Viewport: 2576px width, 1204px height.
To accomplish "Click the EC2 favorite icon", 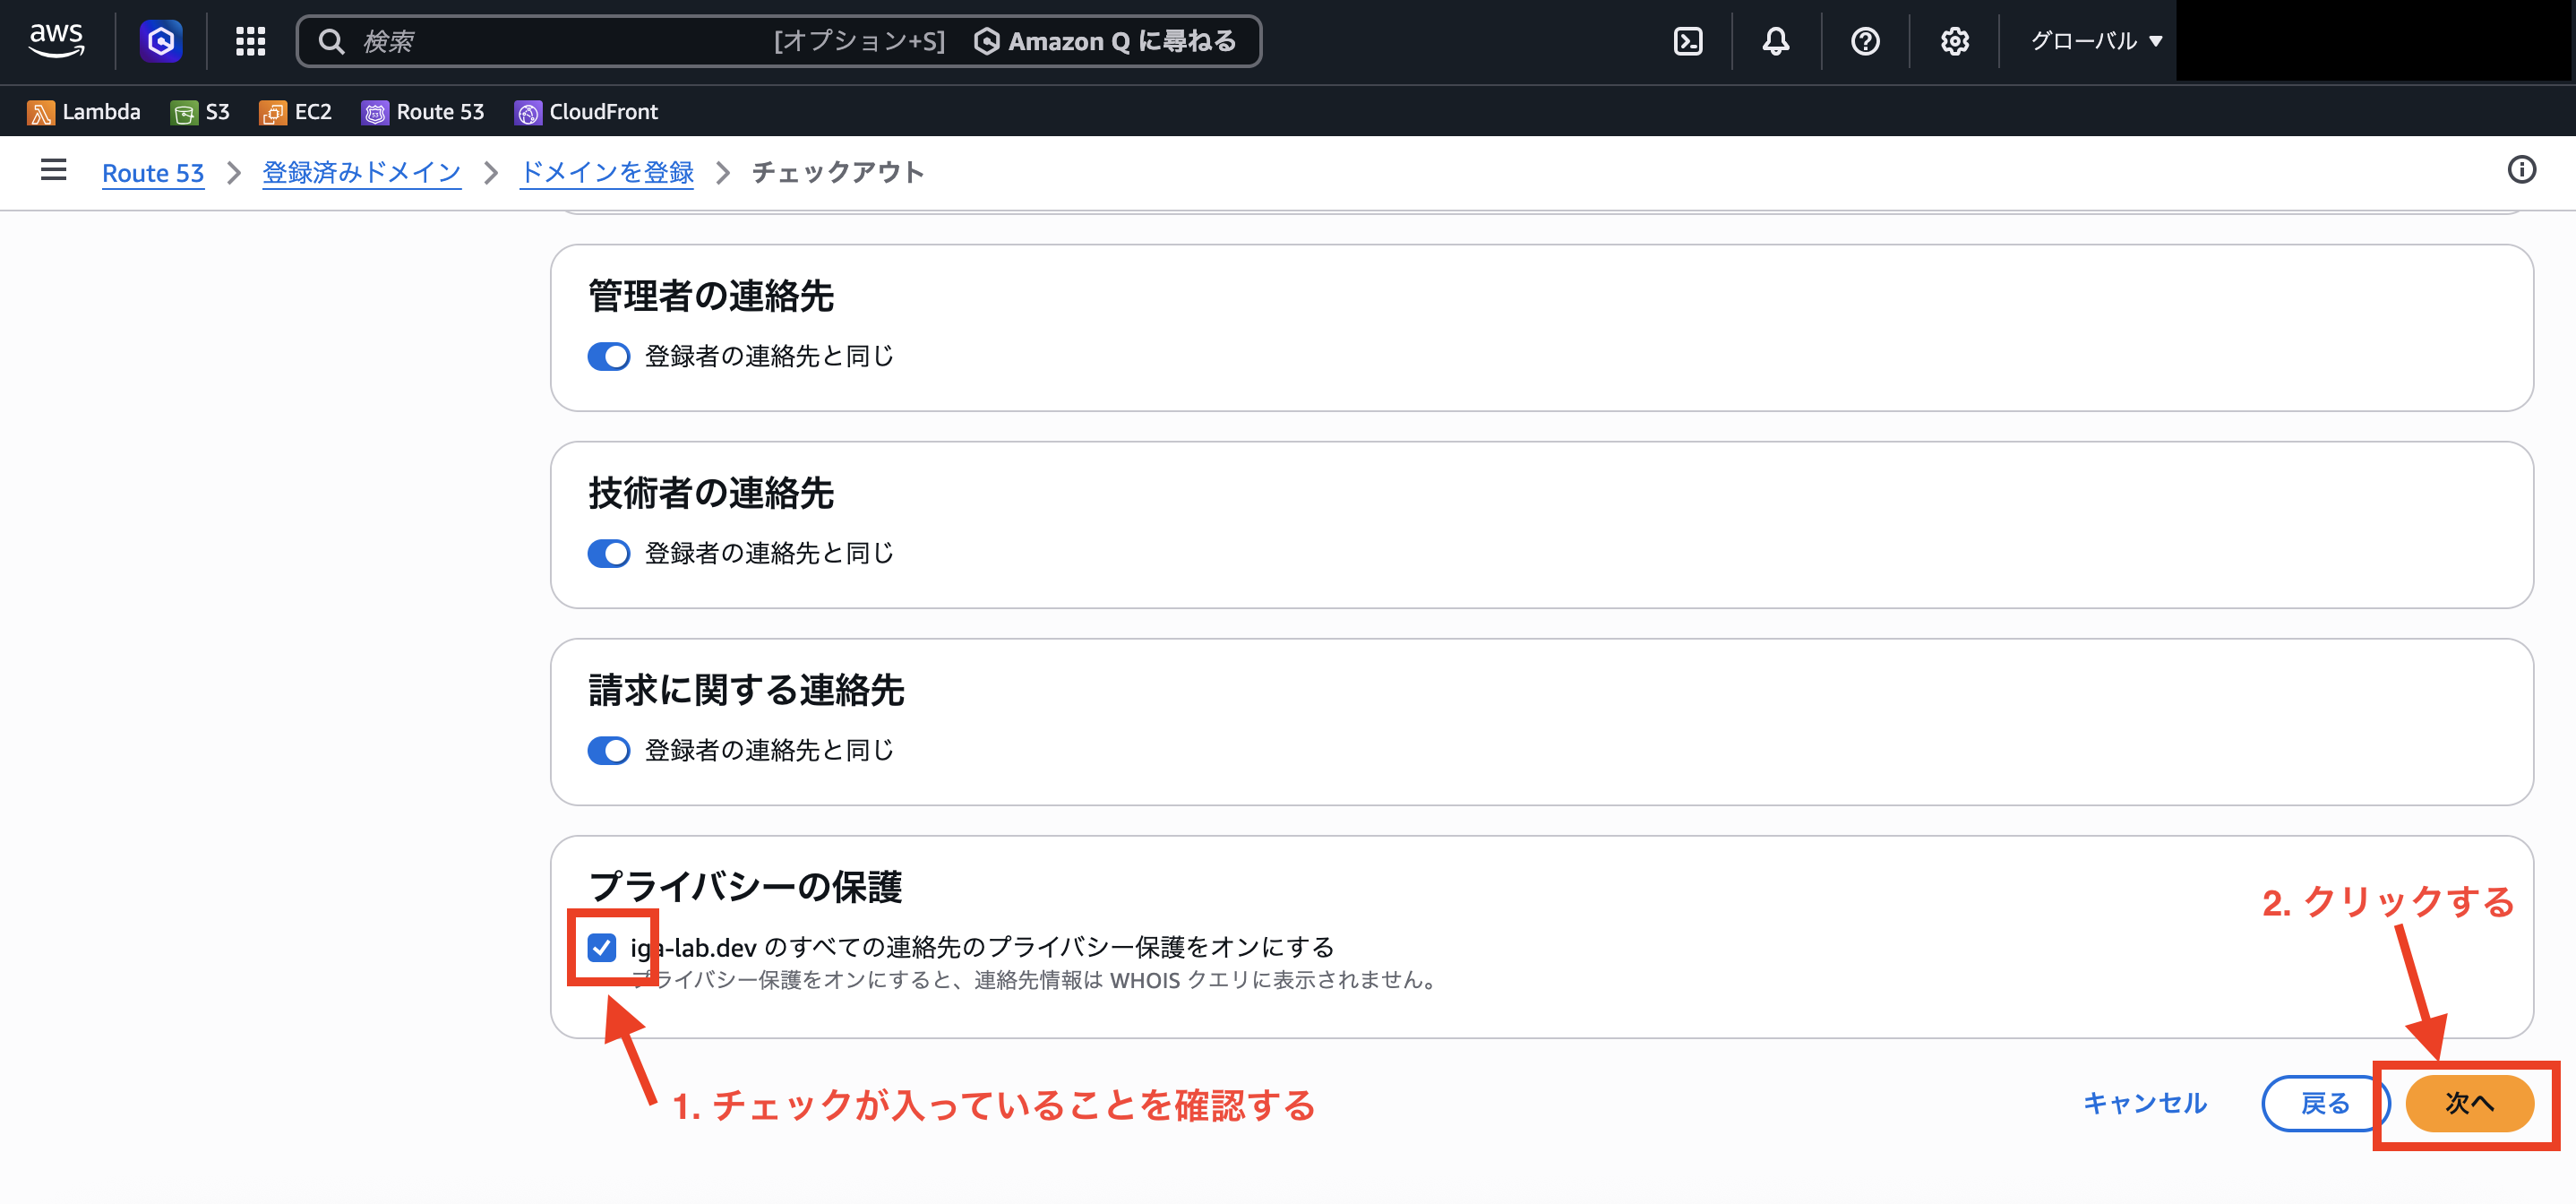I will click(272, 113).
